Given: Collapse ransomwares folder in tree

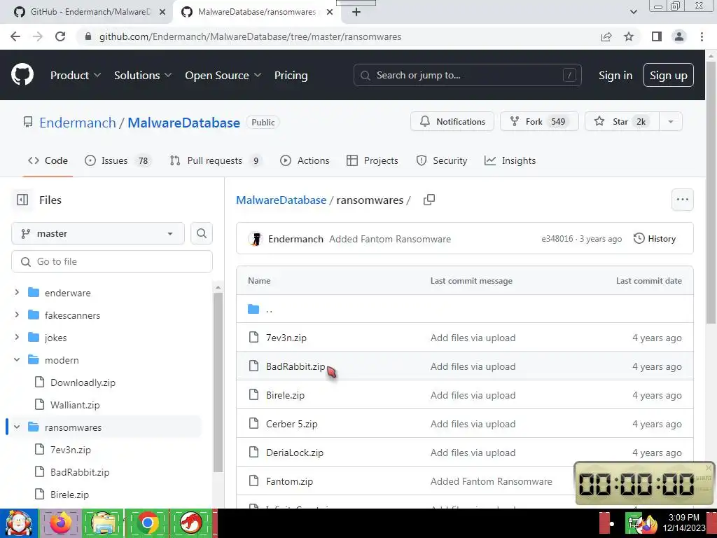Looking at the screenshot, I should point(17,427).
